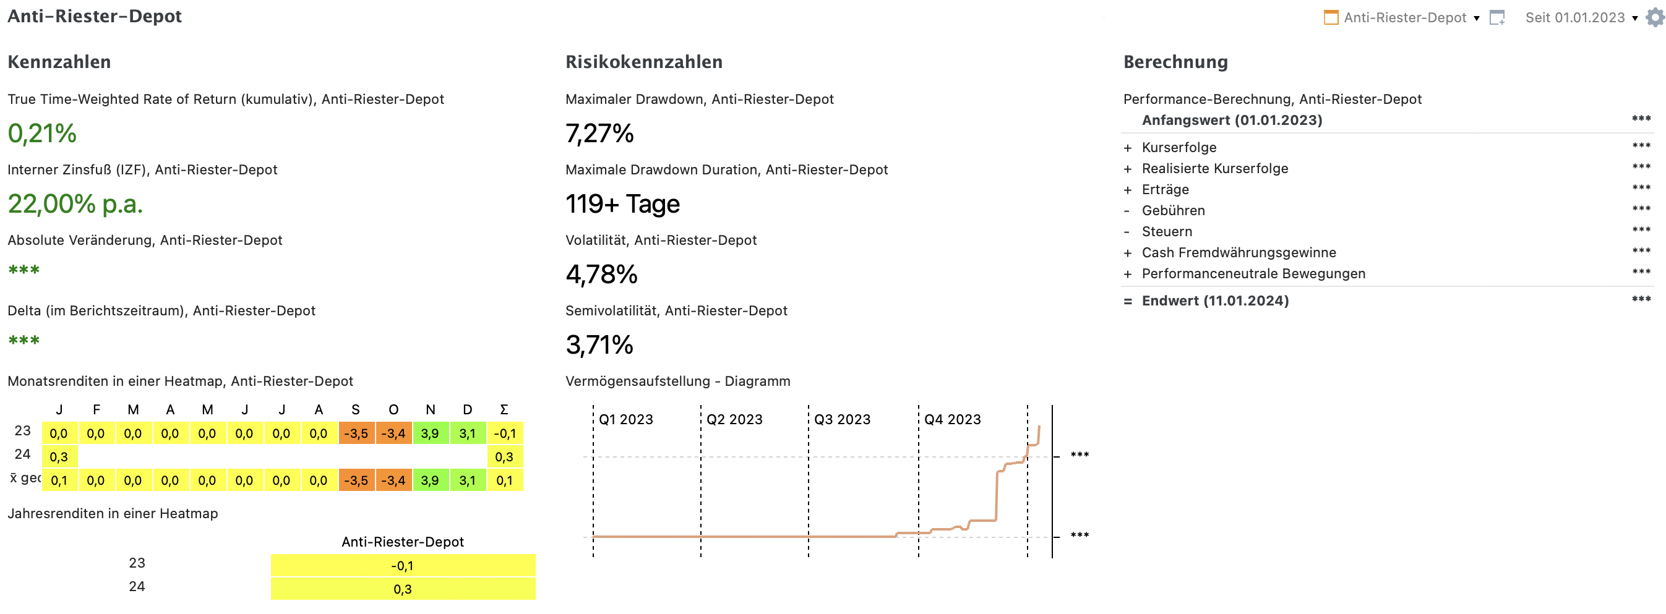The height and width of the screenshot is (614, 1666).
Task: Expand the Kursgewinne row plus sign
Action: pos(1127,148)
